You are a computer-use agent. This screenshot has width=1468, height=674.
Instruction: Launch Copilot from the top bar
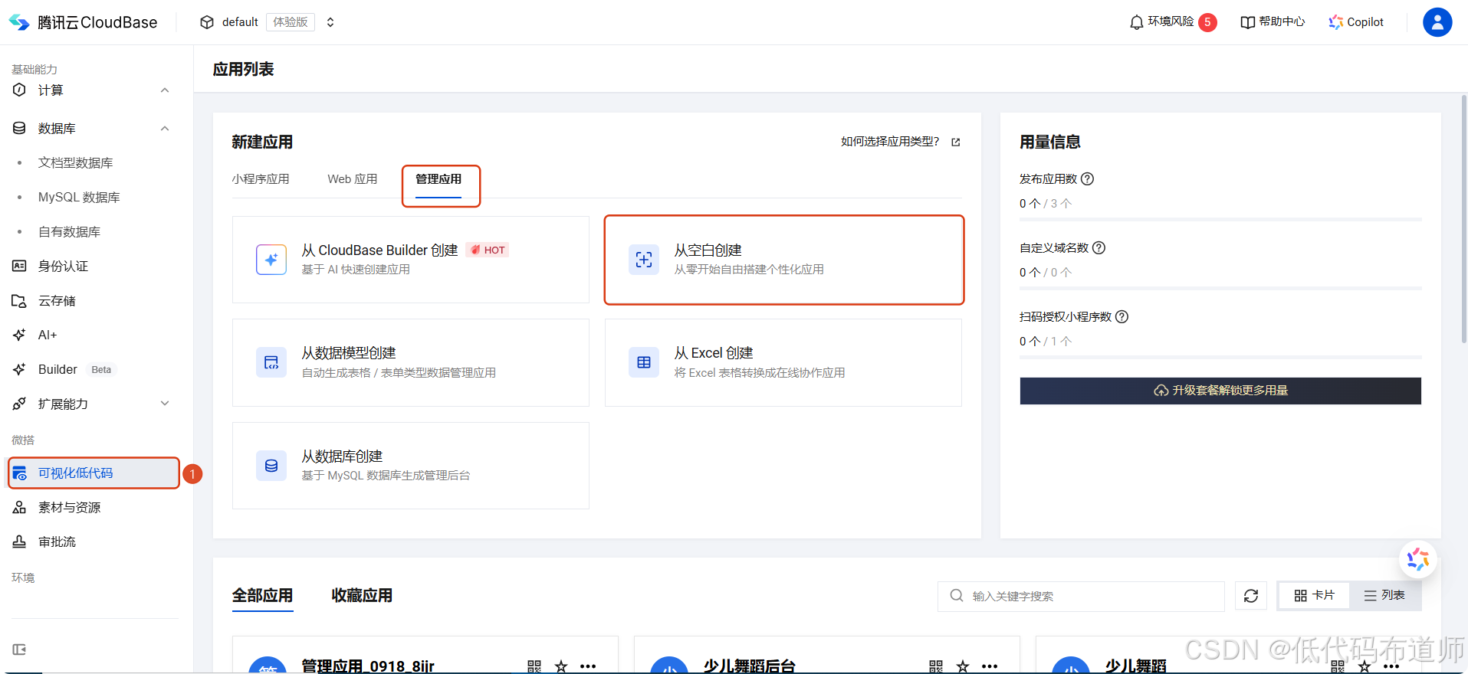1356,22
